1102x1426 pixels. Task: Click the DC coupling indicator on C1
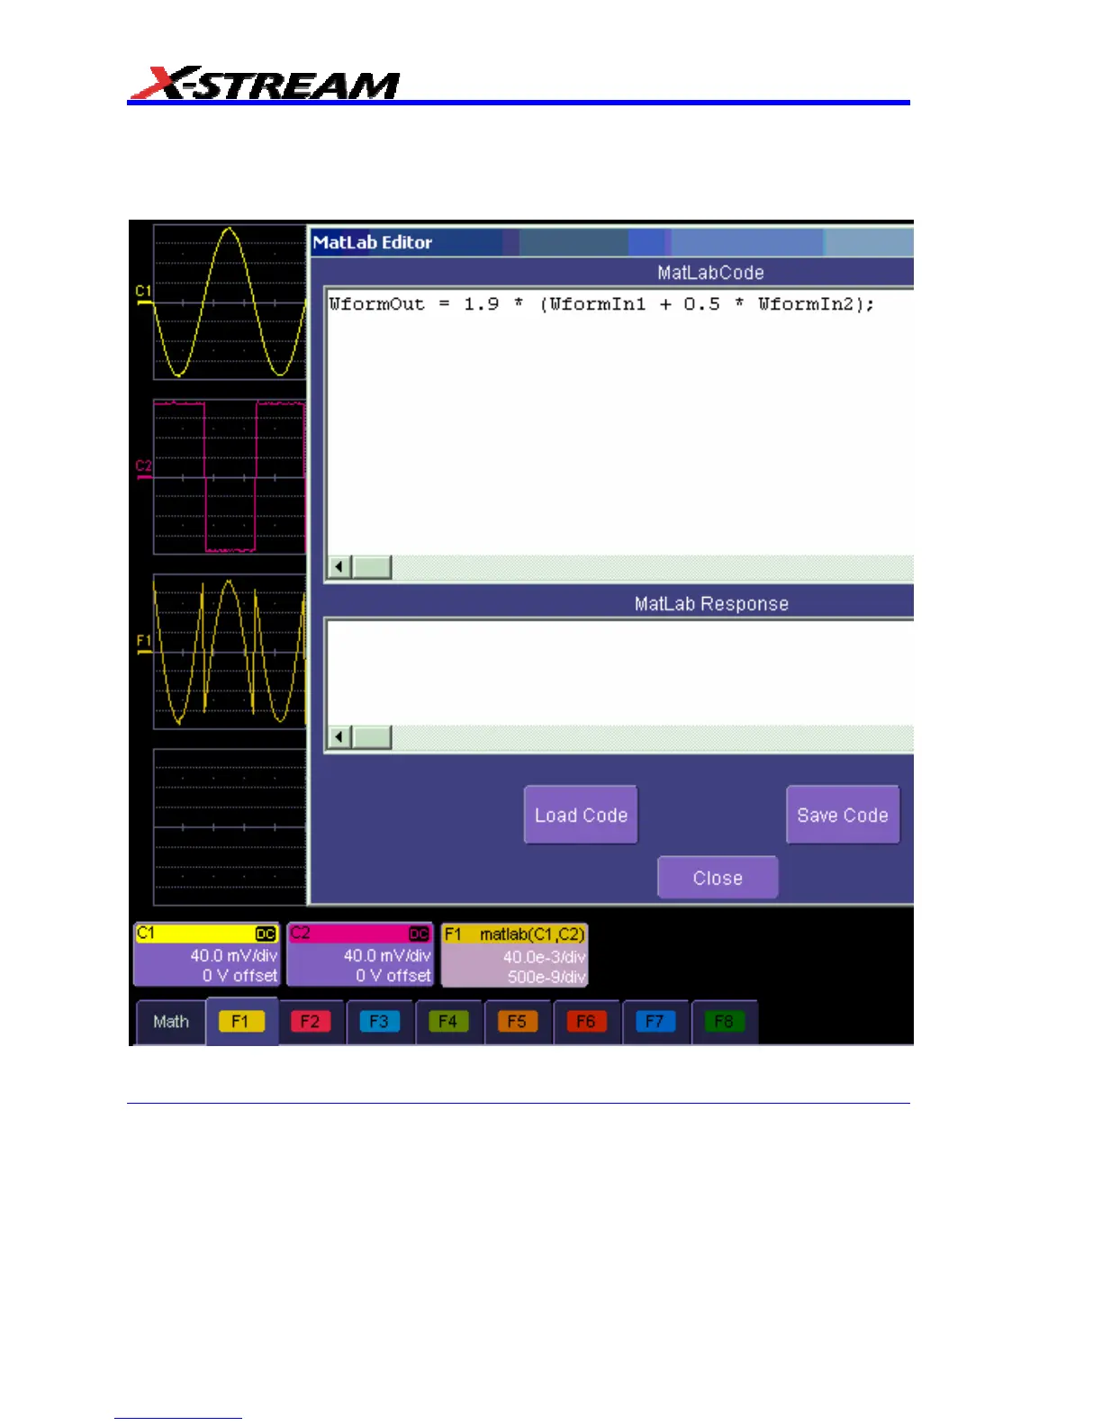pos(266,934)
